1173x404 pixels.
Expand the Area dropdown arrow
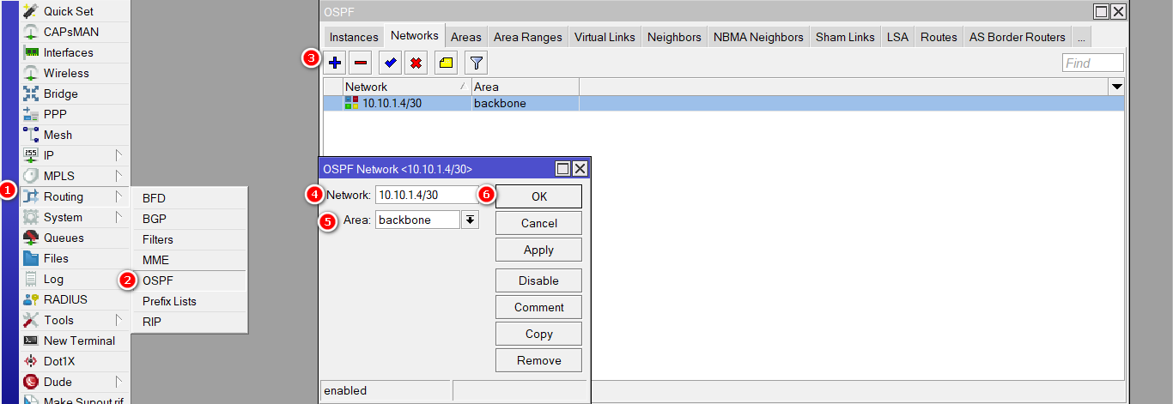point(470,220)
